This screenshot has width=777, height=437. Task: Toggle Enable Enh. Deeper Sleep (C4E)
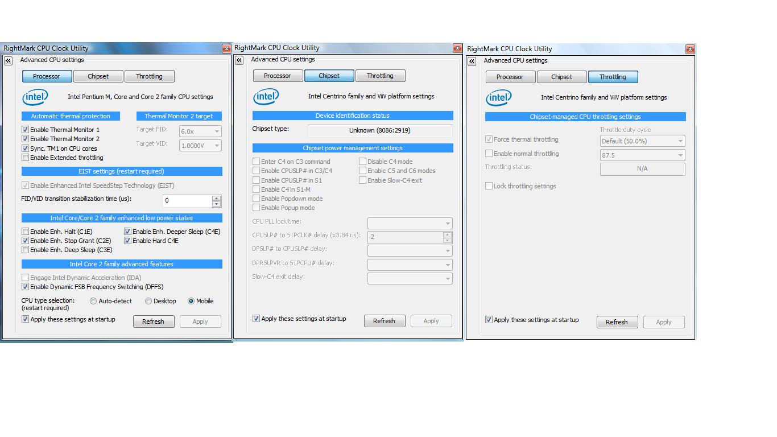(127, 232)
